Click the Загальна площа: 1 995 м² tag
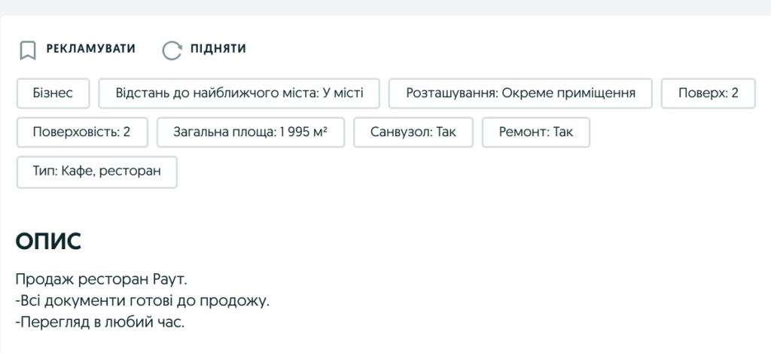Viewport: 771px width, 353px height. (251, 132)
